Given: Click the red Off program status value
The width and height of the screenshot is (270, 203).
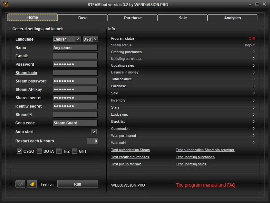Looking at the screenshot, I should click(x=252, y=38).
